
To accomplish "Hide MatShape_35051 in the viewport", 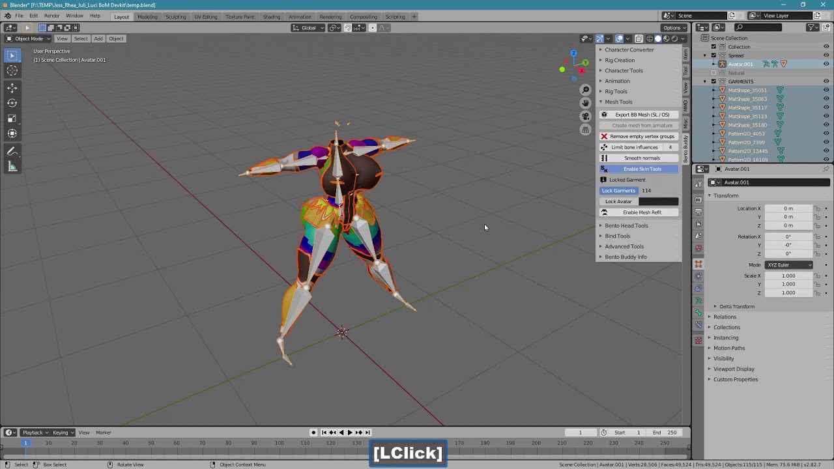I will coord(826,90).
